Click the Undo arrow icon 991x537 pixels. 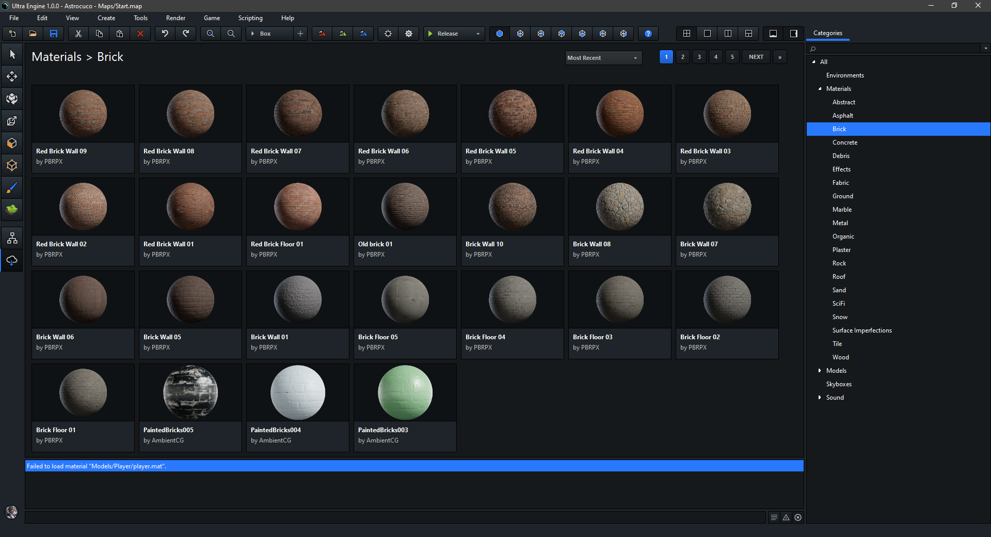165,34
